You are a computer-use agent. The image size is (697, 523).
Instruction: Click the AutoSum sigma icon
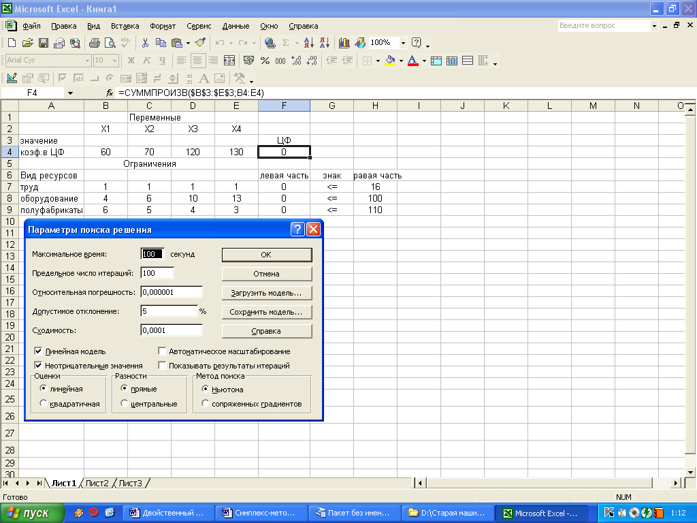coord(285,43)
